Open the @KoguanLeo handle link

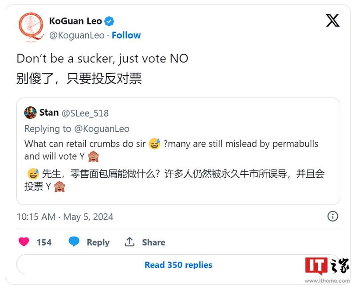(77, 35)
